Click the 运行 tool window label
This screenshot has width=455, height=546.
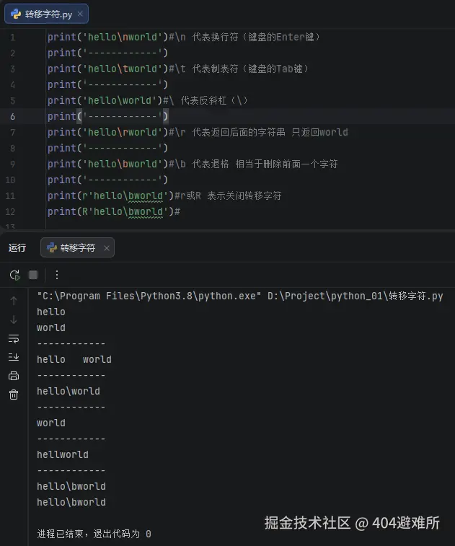click(x=17, y=247)
